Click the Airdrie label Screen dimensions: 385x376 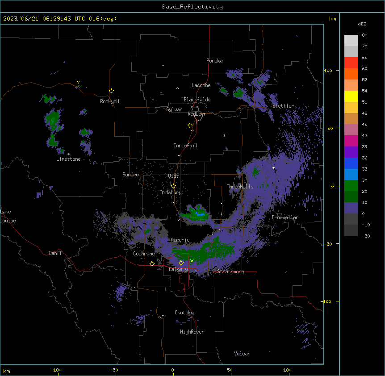pyautogui.click(x=180, y=240)
